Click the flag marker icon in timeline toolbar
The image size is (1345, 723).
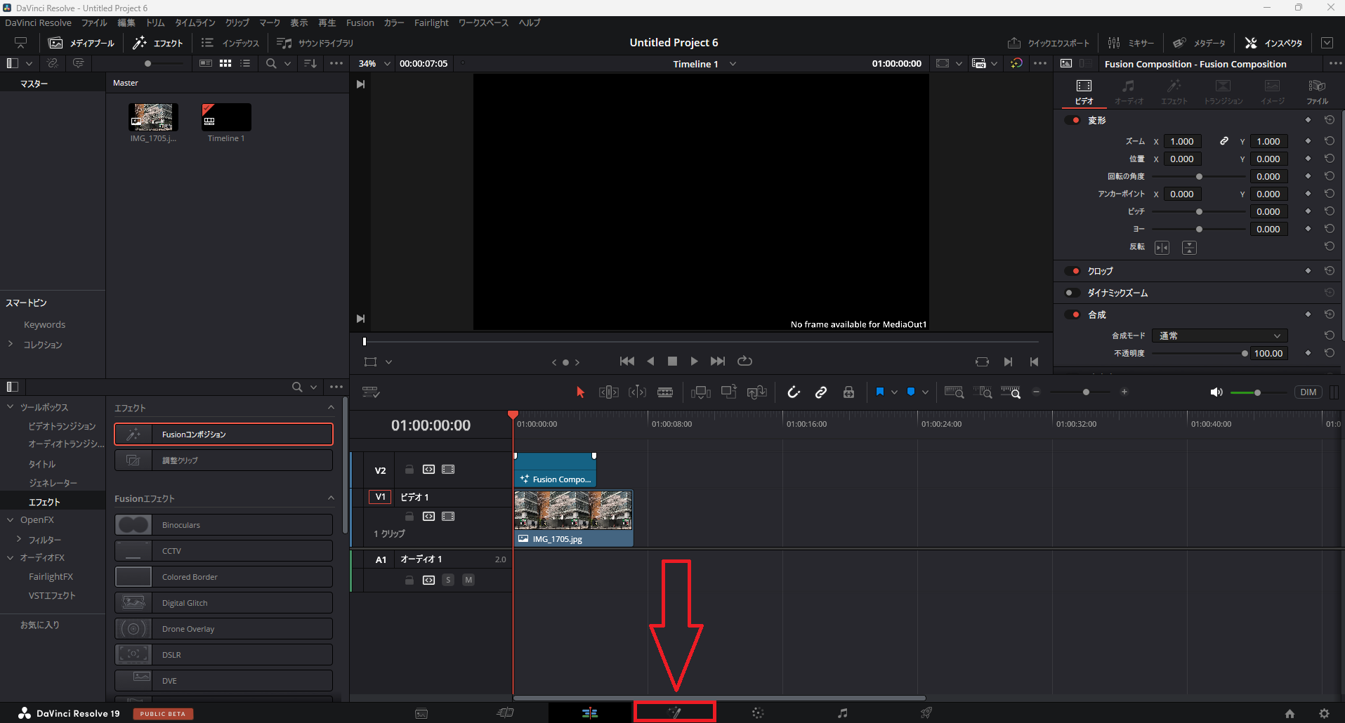[879, 392]
